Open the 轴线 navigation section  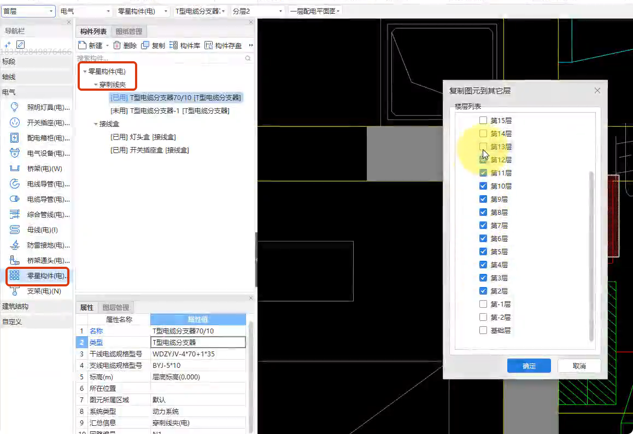(36, 77)
